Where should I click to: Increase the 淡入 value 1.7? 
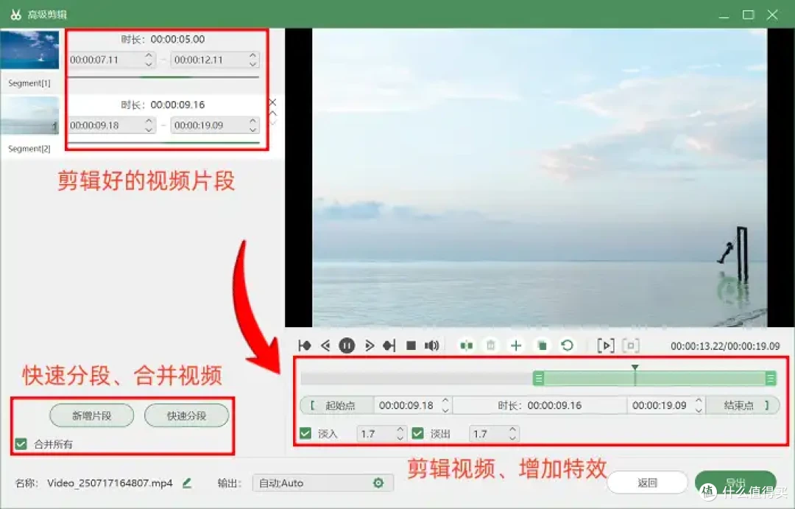[x=400, y=429]
